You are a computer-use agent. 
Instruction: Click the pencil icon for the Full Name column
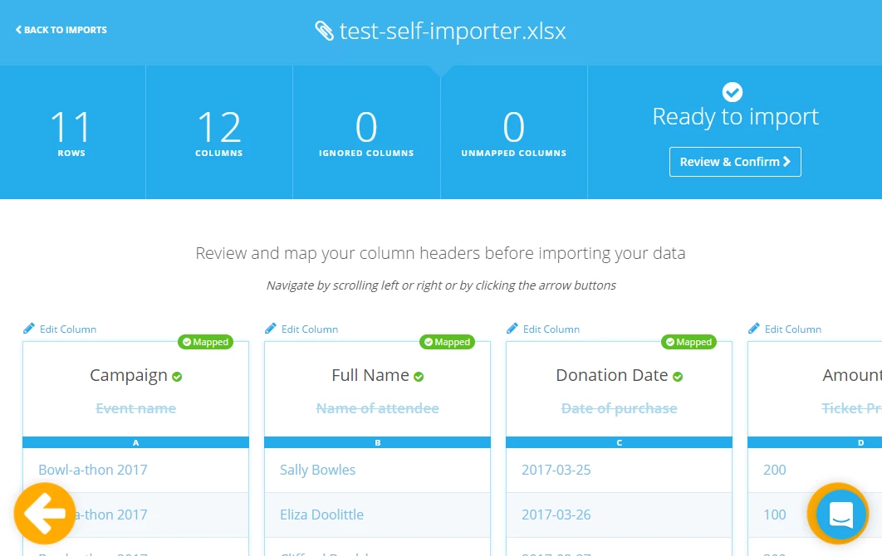(270, 328)
